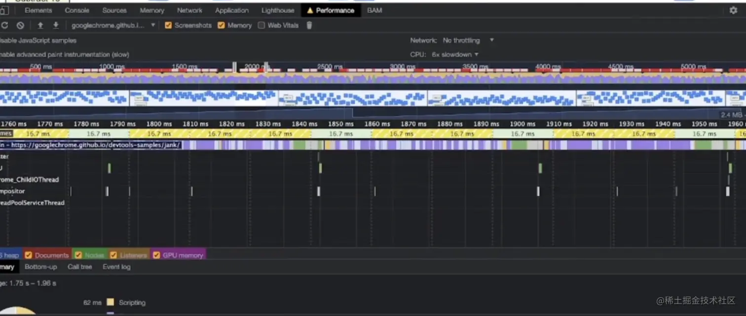Viewport: 746px width, 316px height.
Task: Click the first screenshot filmstrip thumbnail
Action: point(64,97)
